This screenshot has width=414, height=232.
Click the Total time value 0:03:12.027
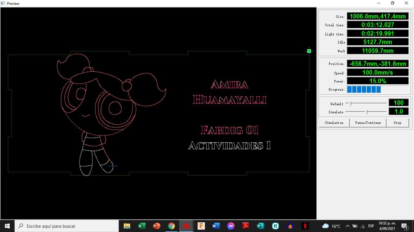pyautogui.click(x=378, y=25)
